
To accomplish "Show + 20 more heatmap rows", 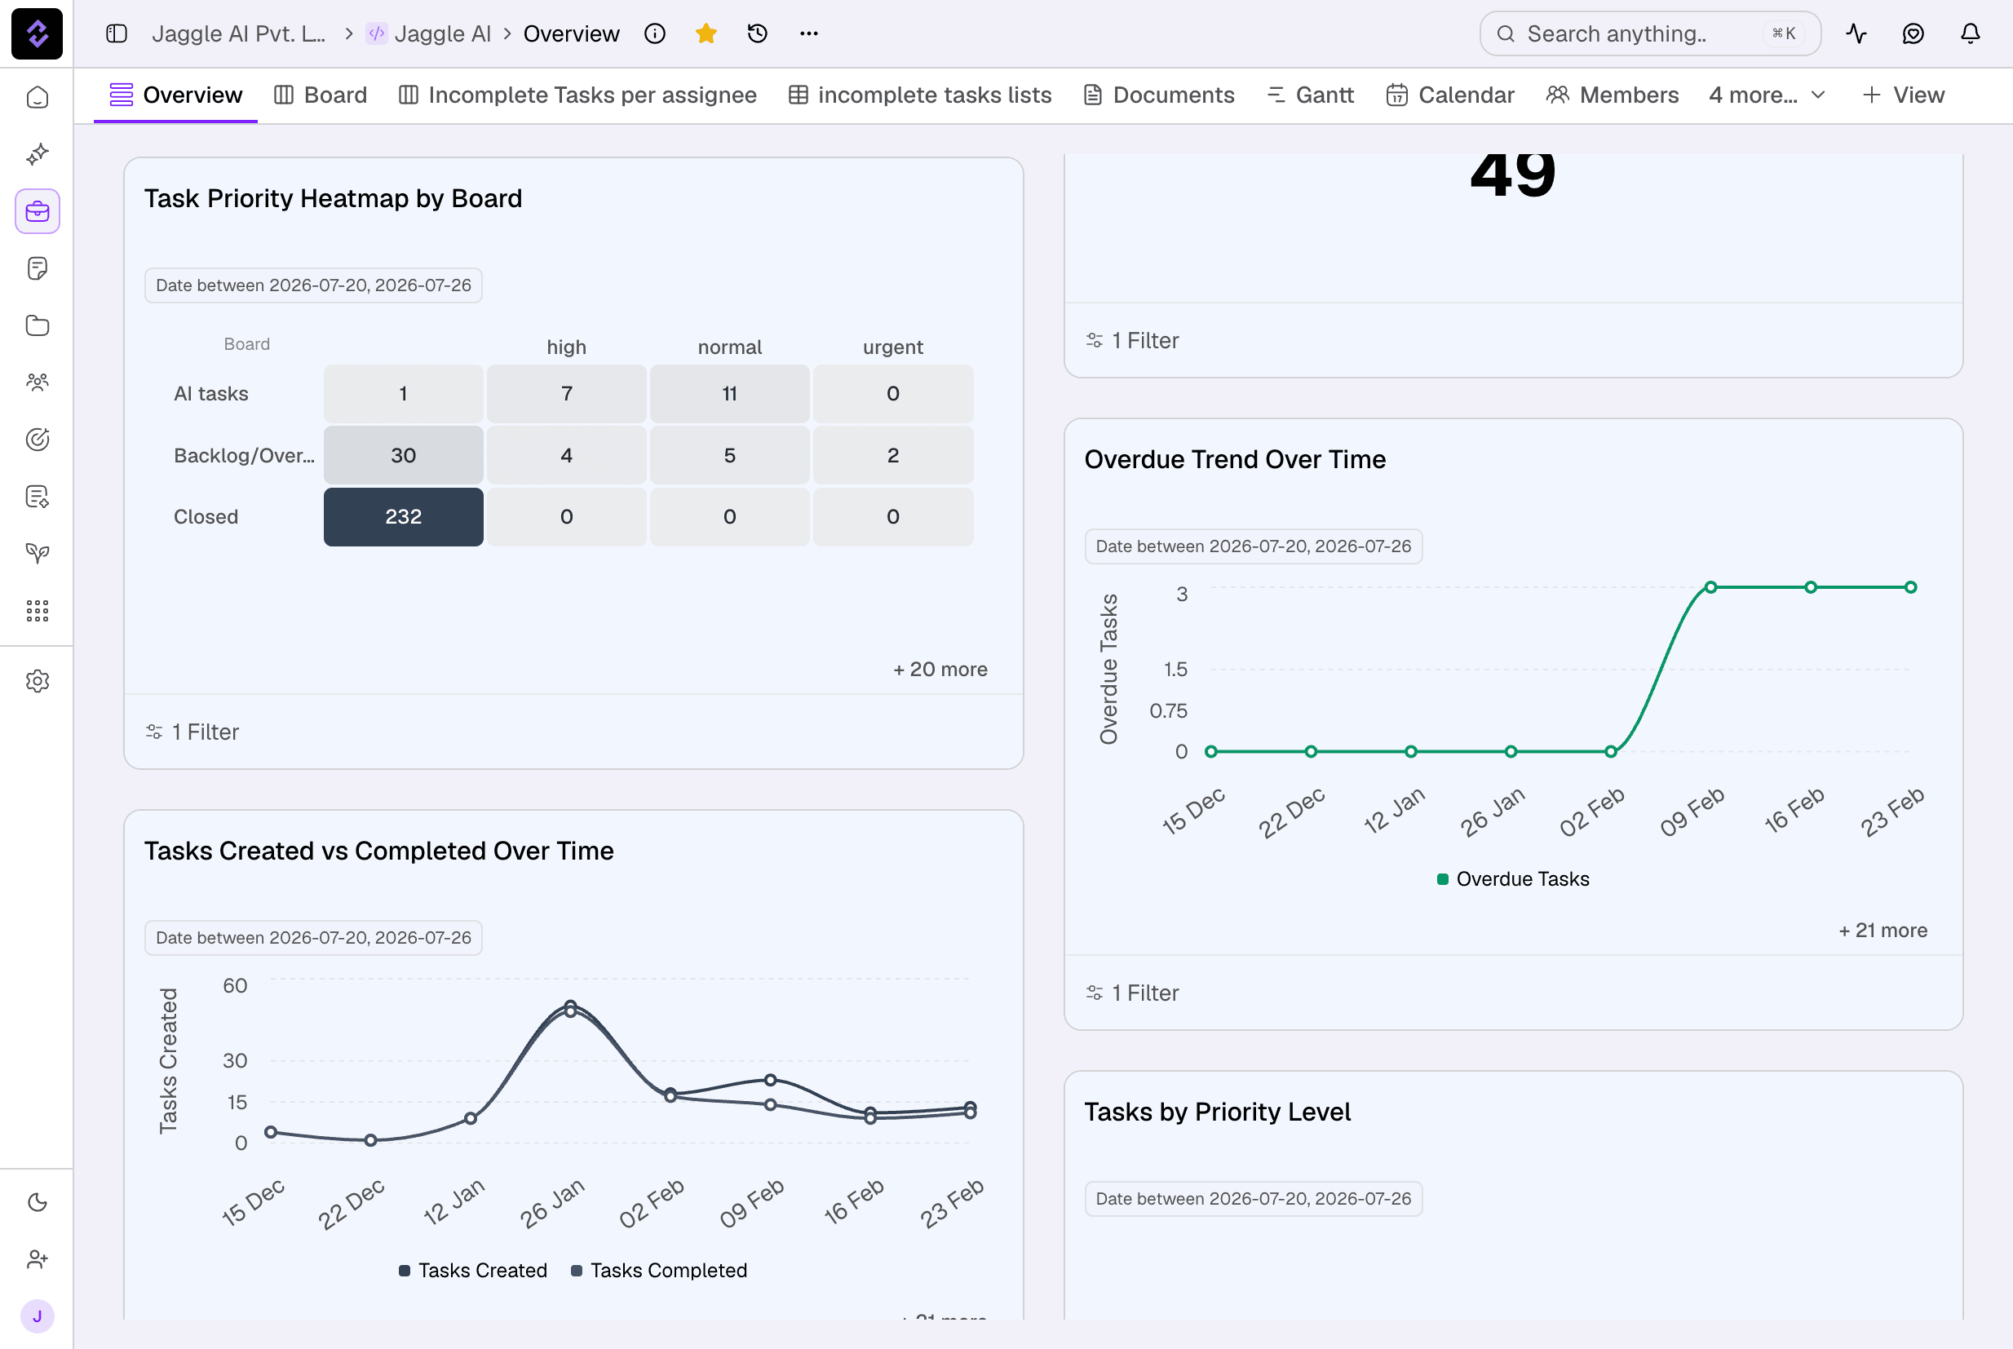I will (940, 670).
